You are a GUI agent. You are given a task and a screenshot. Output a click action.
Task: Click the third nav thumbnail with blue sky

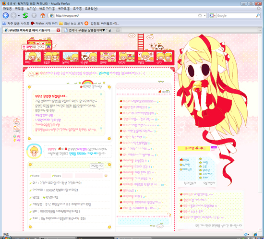pos(71,58)
